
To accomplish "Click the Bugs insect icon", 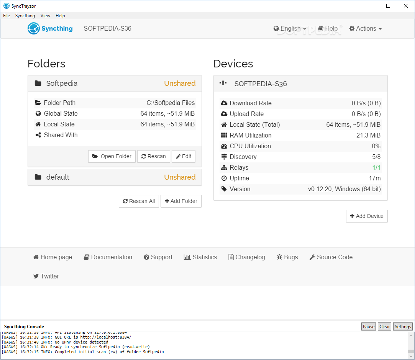I will [x=279, y=257].
